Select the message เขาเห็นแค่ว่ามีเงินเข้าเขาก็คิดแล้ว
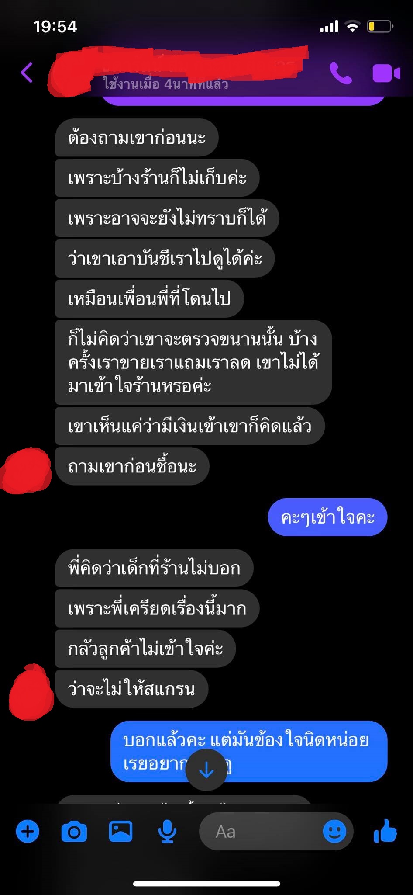The height and width of the screenshot is (895, 413). point(190,426)
